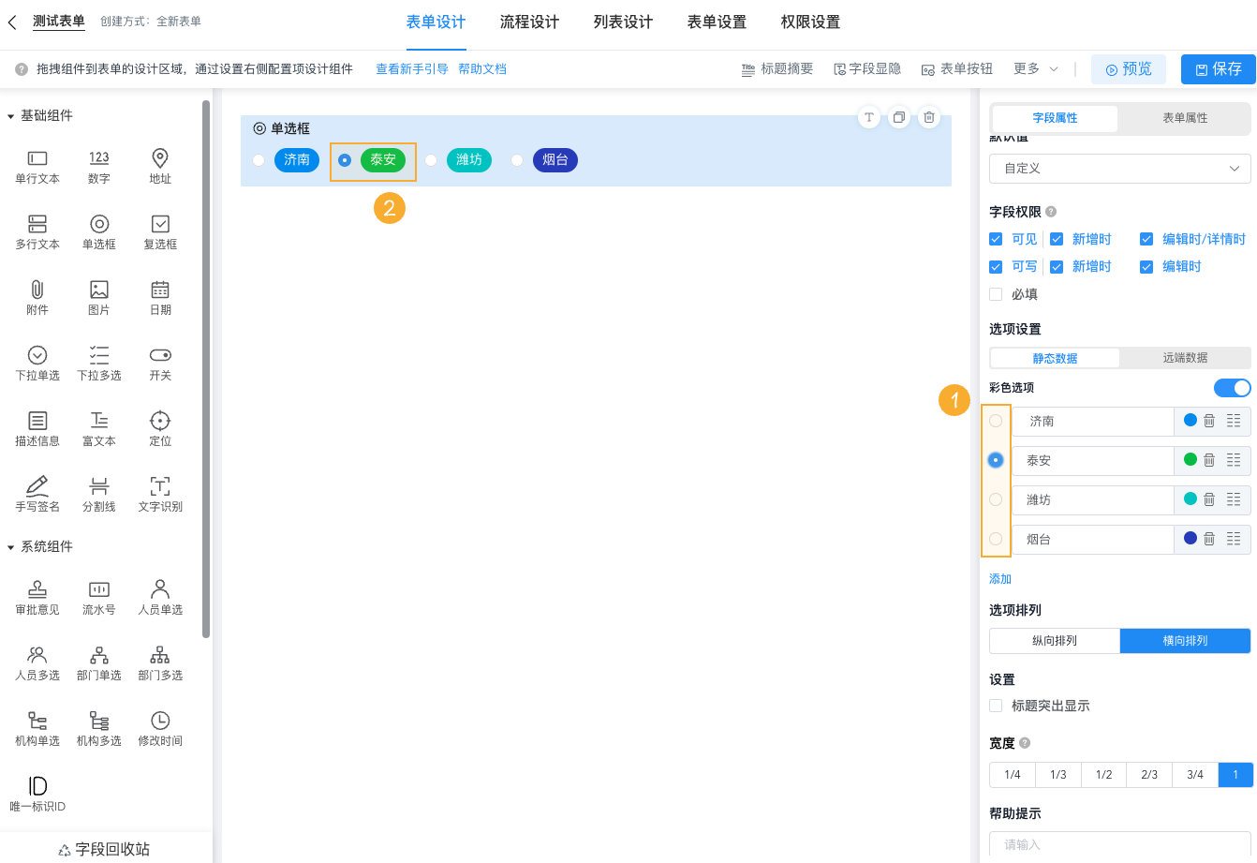Screen dimensions: 1257x863
Task: Click the 保存 button
Action: [1219, 68]
